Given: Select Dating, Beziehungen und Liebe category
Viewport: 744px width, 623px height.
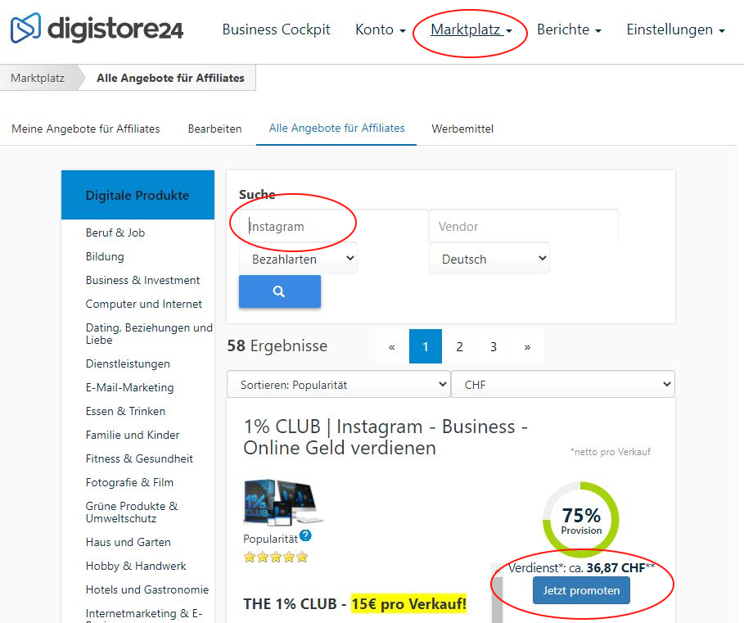Looking at the screenshot, I should [149, 333].
